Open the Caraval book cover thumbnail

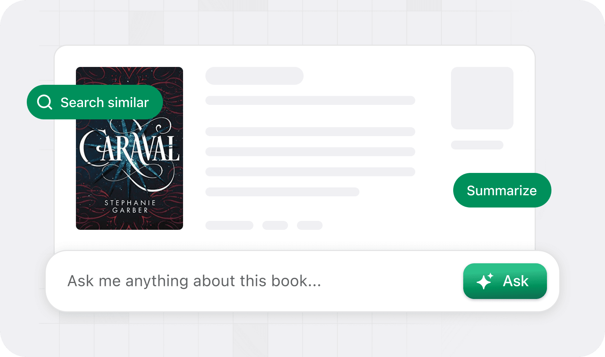click(129, 148)
